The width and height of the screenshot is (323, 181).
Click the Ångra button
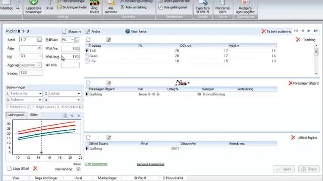309,169
